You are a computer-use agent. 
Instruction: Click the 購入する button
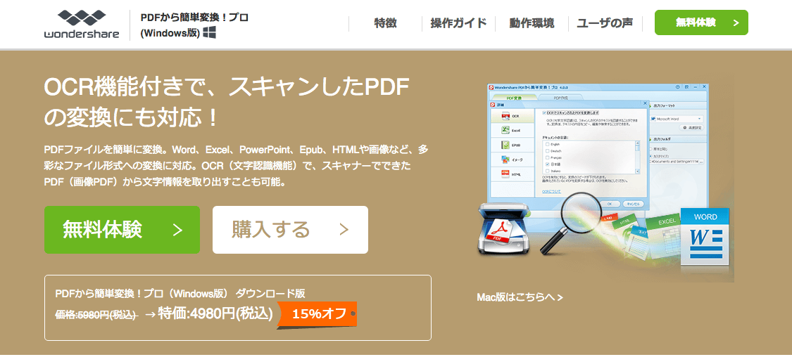pos(290,229)
